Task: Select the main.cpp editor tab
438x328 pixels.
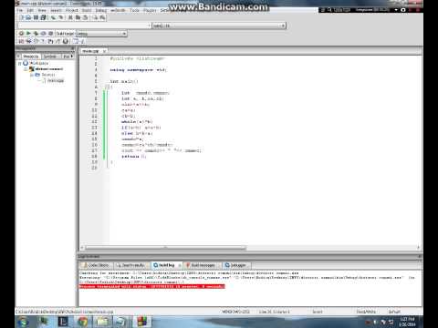Action: tap(90, 51)
